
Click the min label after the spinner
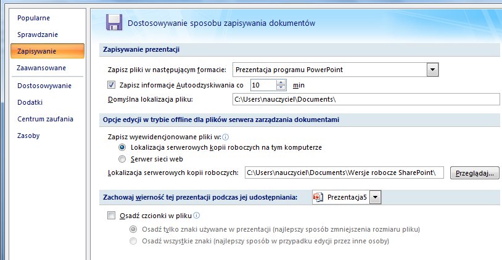298,86
